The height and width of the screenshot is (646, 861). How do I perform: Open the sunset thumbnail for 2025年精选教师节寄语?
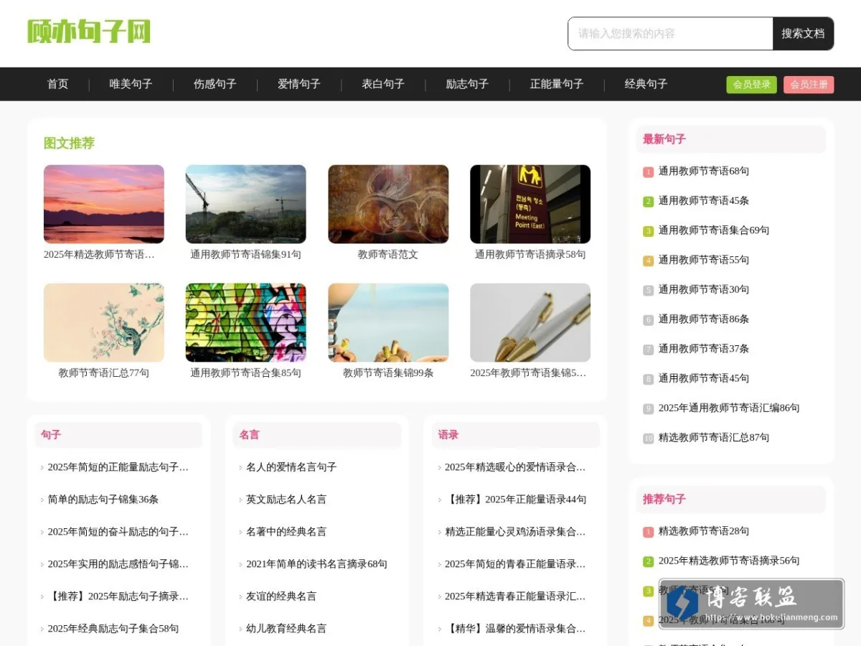click(104, 205)
